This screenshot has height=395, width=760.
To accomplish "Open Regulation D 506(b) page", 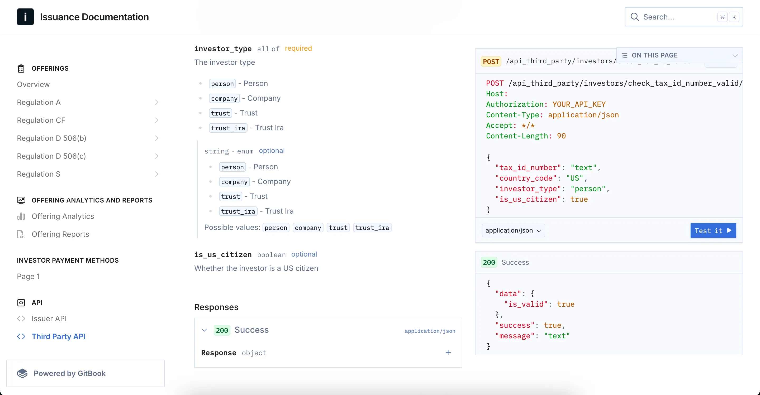I will (x=52, y=138).
